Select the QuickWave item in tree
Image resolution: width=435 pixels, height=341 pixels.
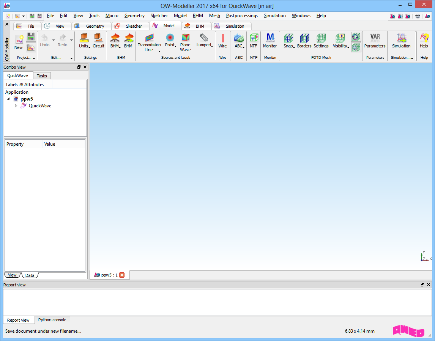pos(40,105)
